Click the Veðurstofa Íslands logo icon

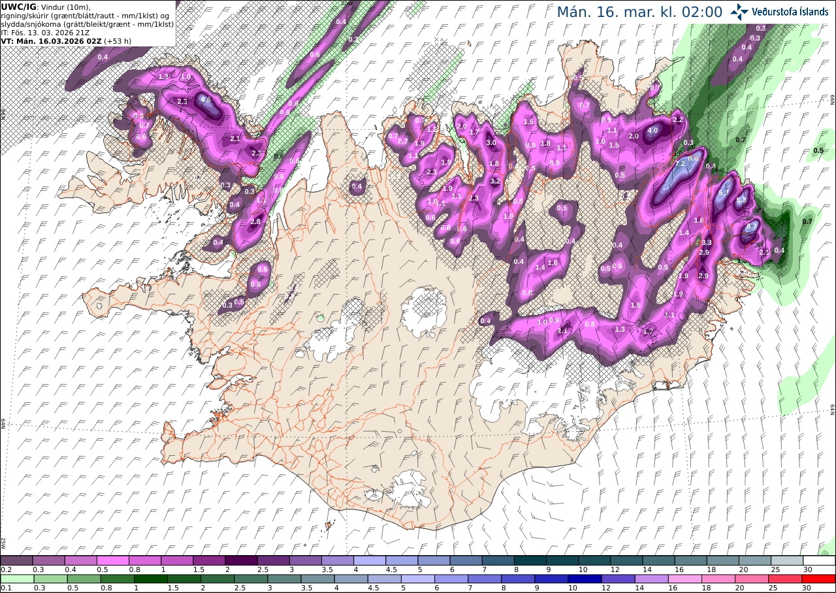[740, 12]
